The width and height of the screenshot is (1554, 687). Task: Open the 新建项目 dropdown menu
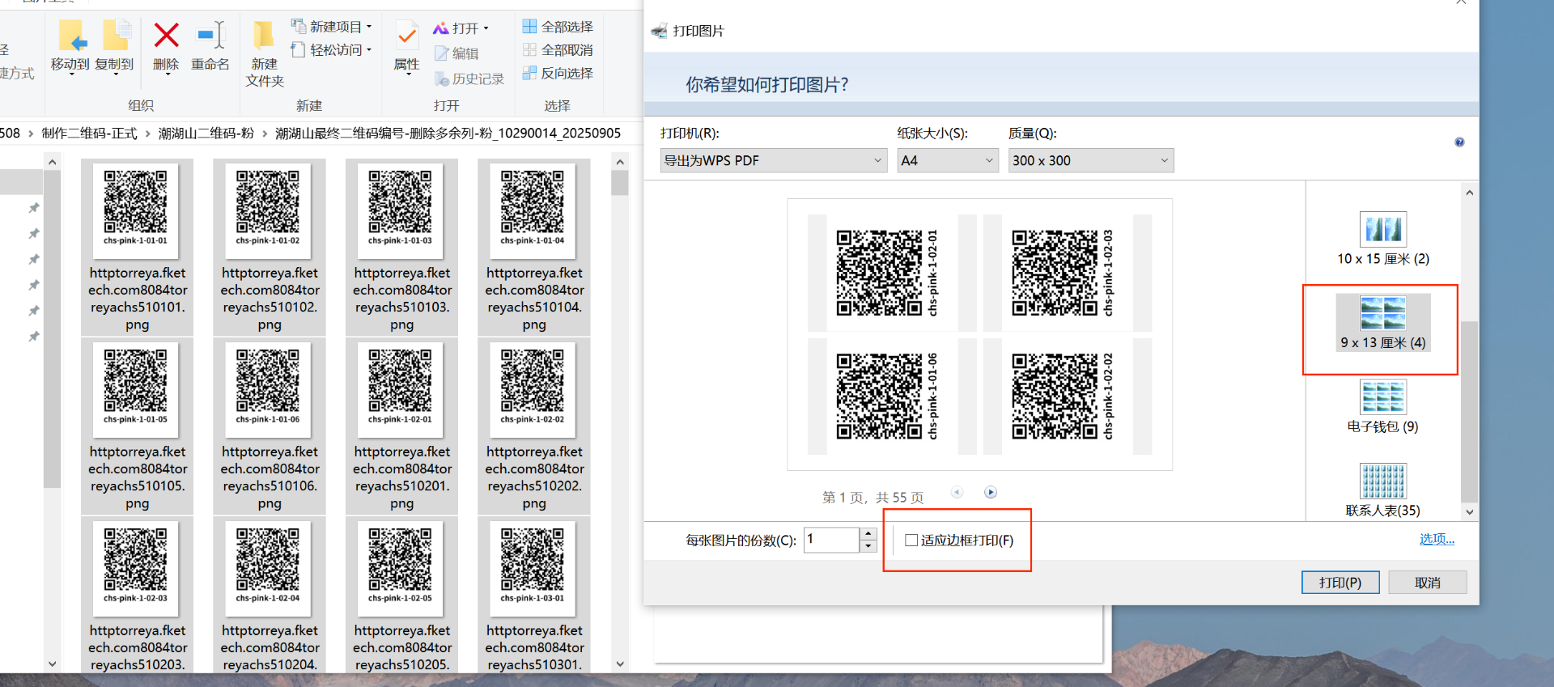pos(332,27)
